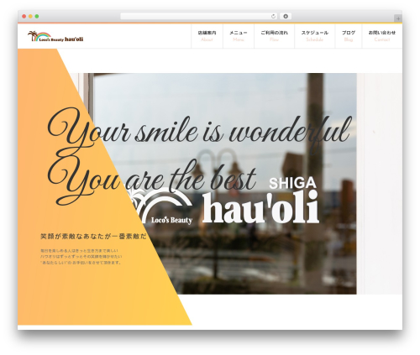Close the browser window with red button
The height and width of the screenshot is (355, 420).
pyautogui.click(x=24, y=17)
